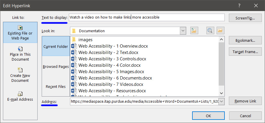This screenshot has height=123, width=265.
Task: Browse for file with folder icon
Action: point(220,31)
